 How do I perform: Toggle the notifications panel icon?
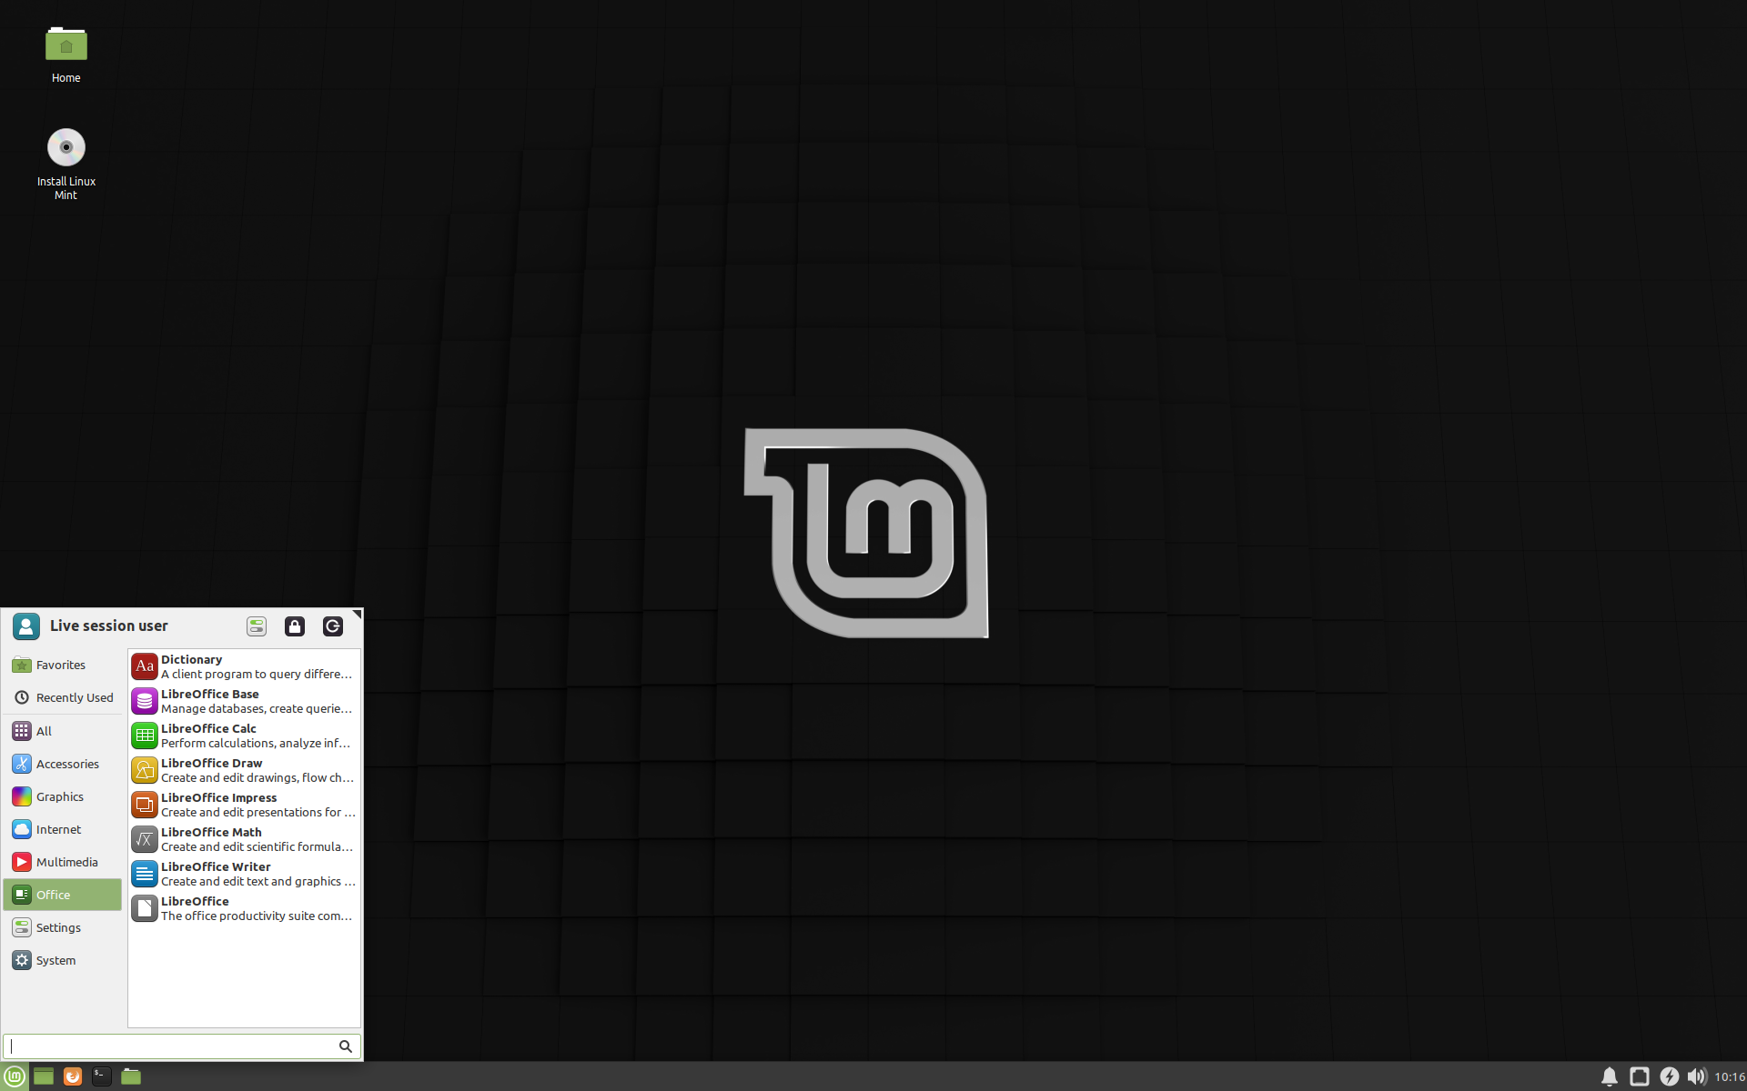1608,1076
